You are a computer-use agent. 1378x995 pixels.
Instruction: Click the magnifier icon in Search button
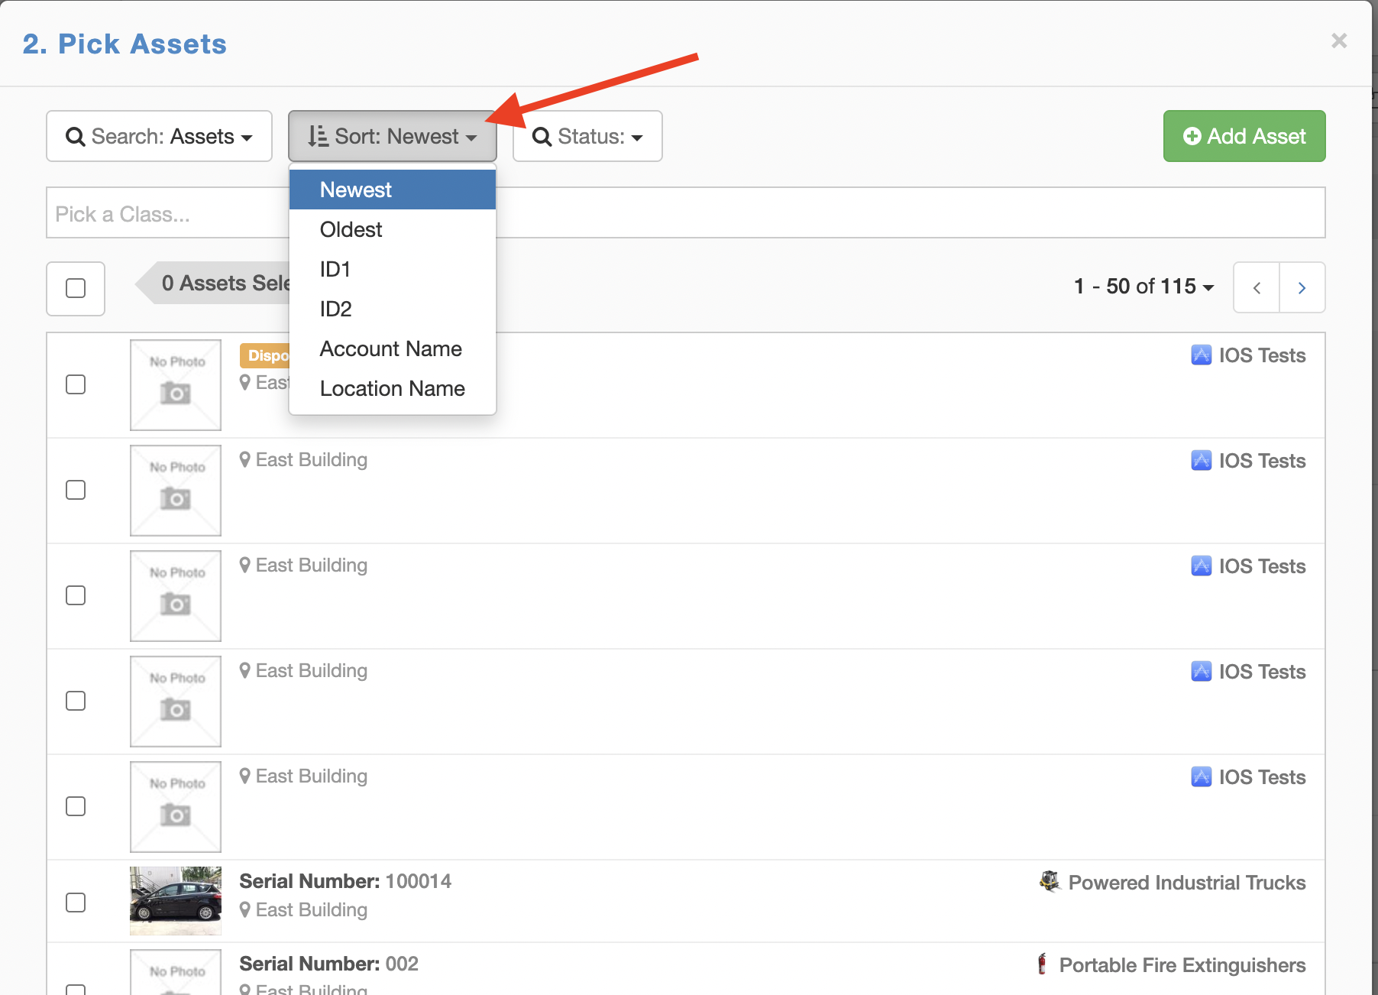75,137
